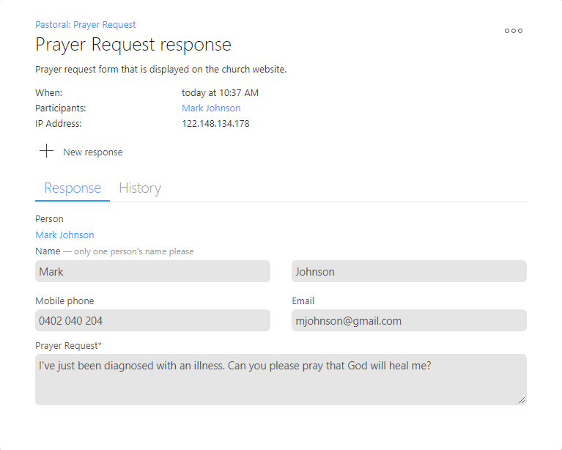Open Mark Johnson link beside Participants
The height and width of the screenshot is (450, 562).
pos(211,108)
